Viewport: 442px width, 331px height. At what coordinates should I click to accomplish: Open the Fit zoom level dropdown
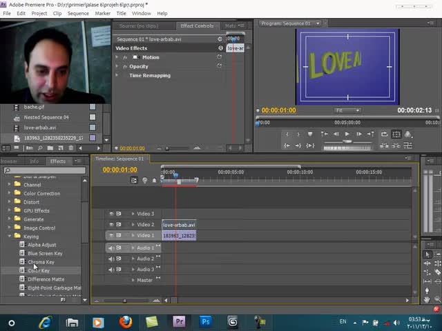tap(347, 110)
